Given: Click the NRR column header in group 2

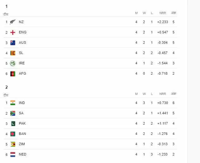Looking at the screenshot, I should pos(163,94).
